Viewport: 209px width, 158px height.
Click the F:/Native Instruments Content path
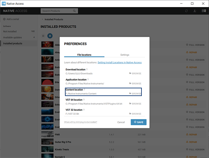click(81, 94)
